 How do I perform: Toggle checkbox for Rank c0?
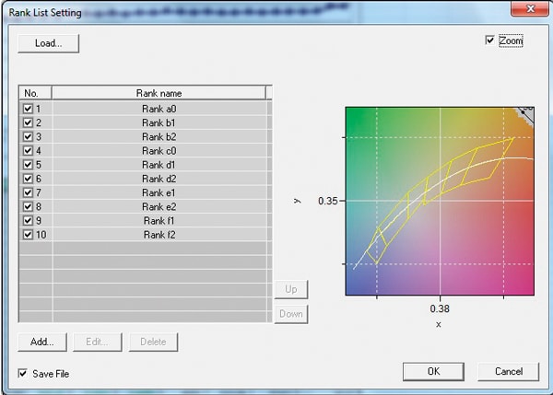tap(28, 151)
